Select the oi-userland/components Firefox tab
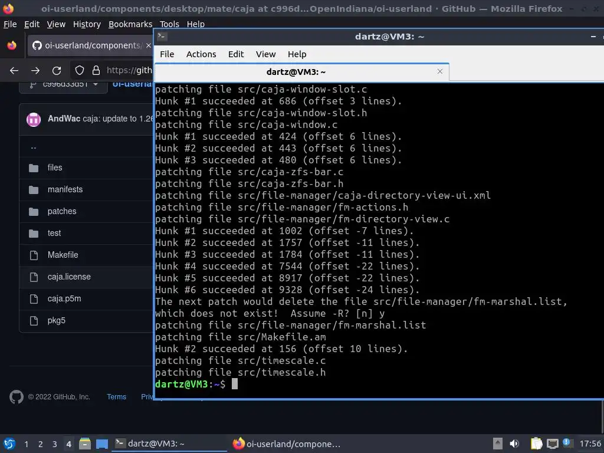The image size is (604, 453). click(91, 45)
